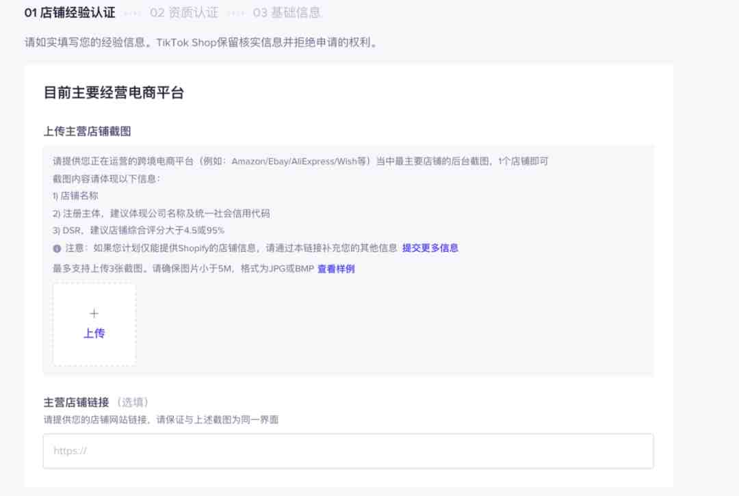Click the 主营店铺链接 field label
Viewport: 739px width, 496px height.
(x=77, y=402)
